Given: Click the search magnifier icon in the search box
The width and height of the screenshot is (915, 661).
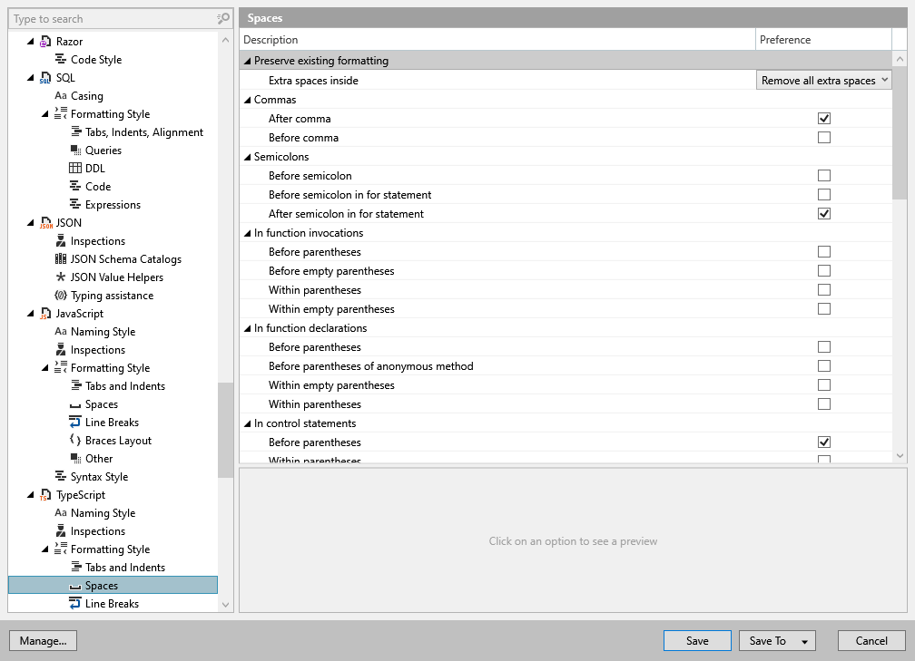Looking at the screenshot, I should click(223, 19).
